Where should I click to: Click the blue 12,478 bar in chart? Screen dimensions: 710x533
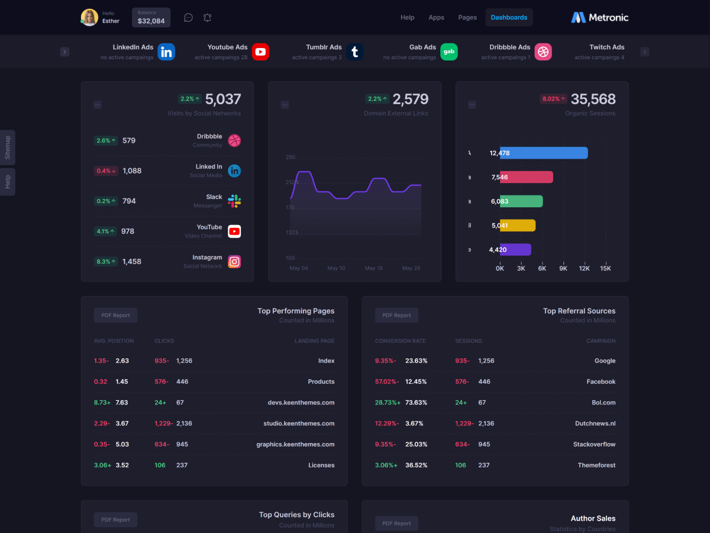click(543, 153)
